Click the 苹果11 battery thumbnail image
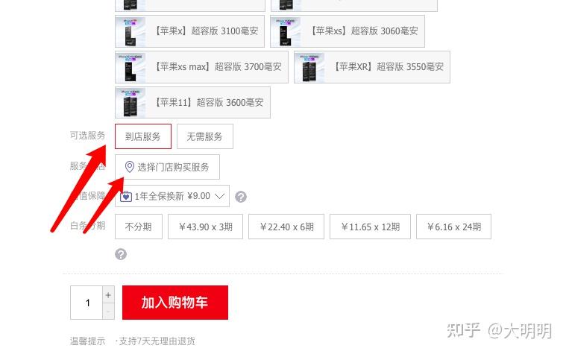566x354 pixels. [x=131, y=103]
